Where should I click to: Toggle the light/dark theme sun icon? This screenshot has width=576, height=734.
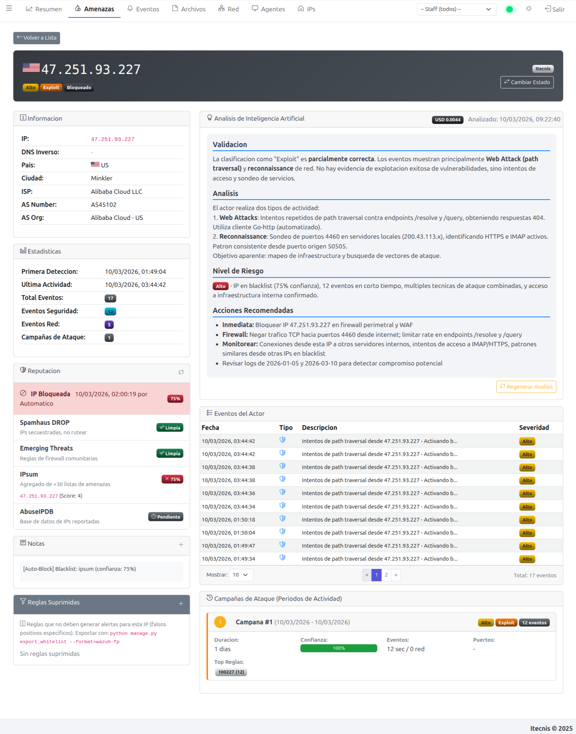click(x=529, y=9)
